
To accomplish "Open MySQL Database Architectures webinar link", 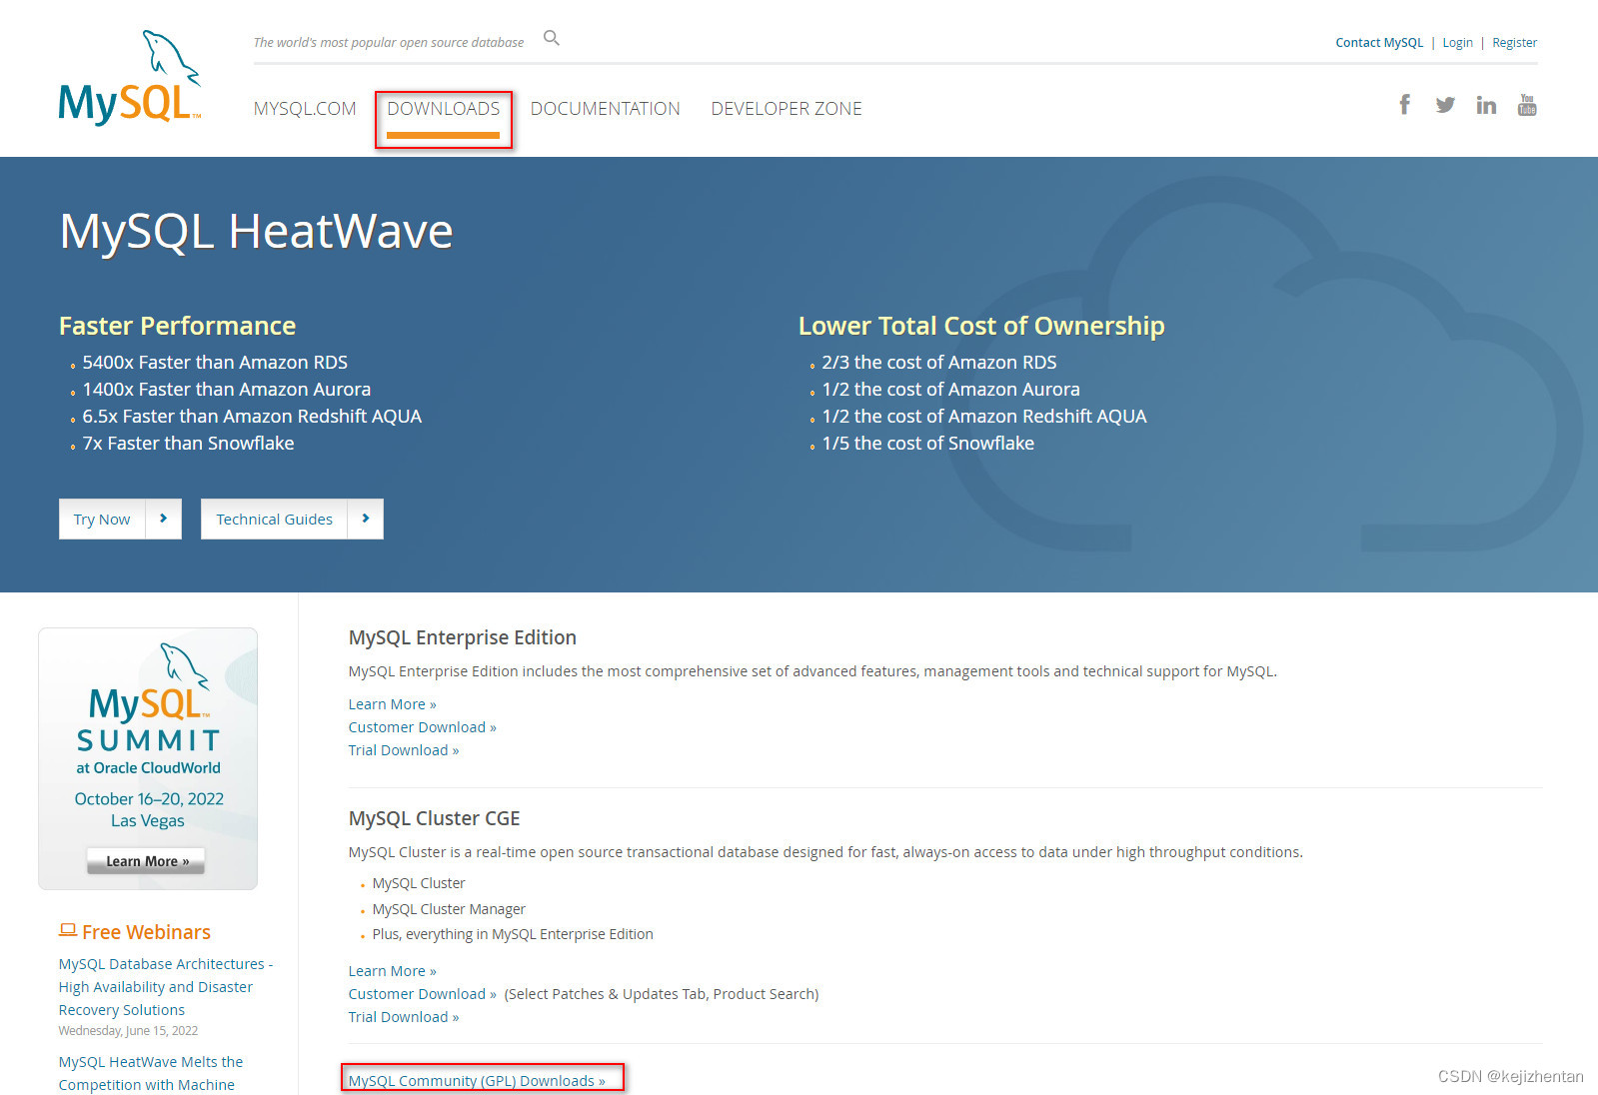I will [x=166, y=987].
